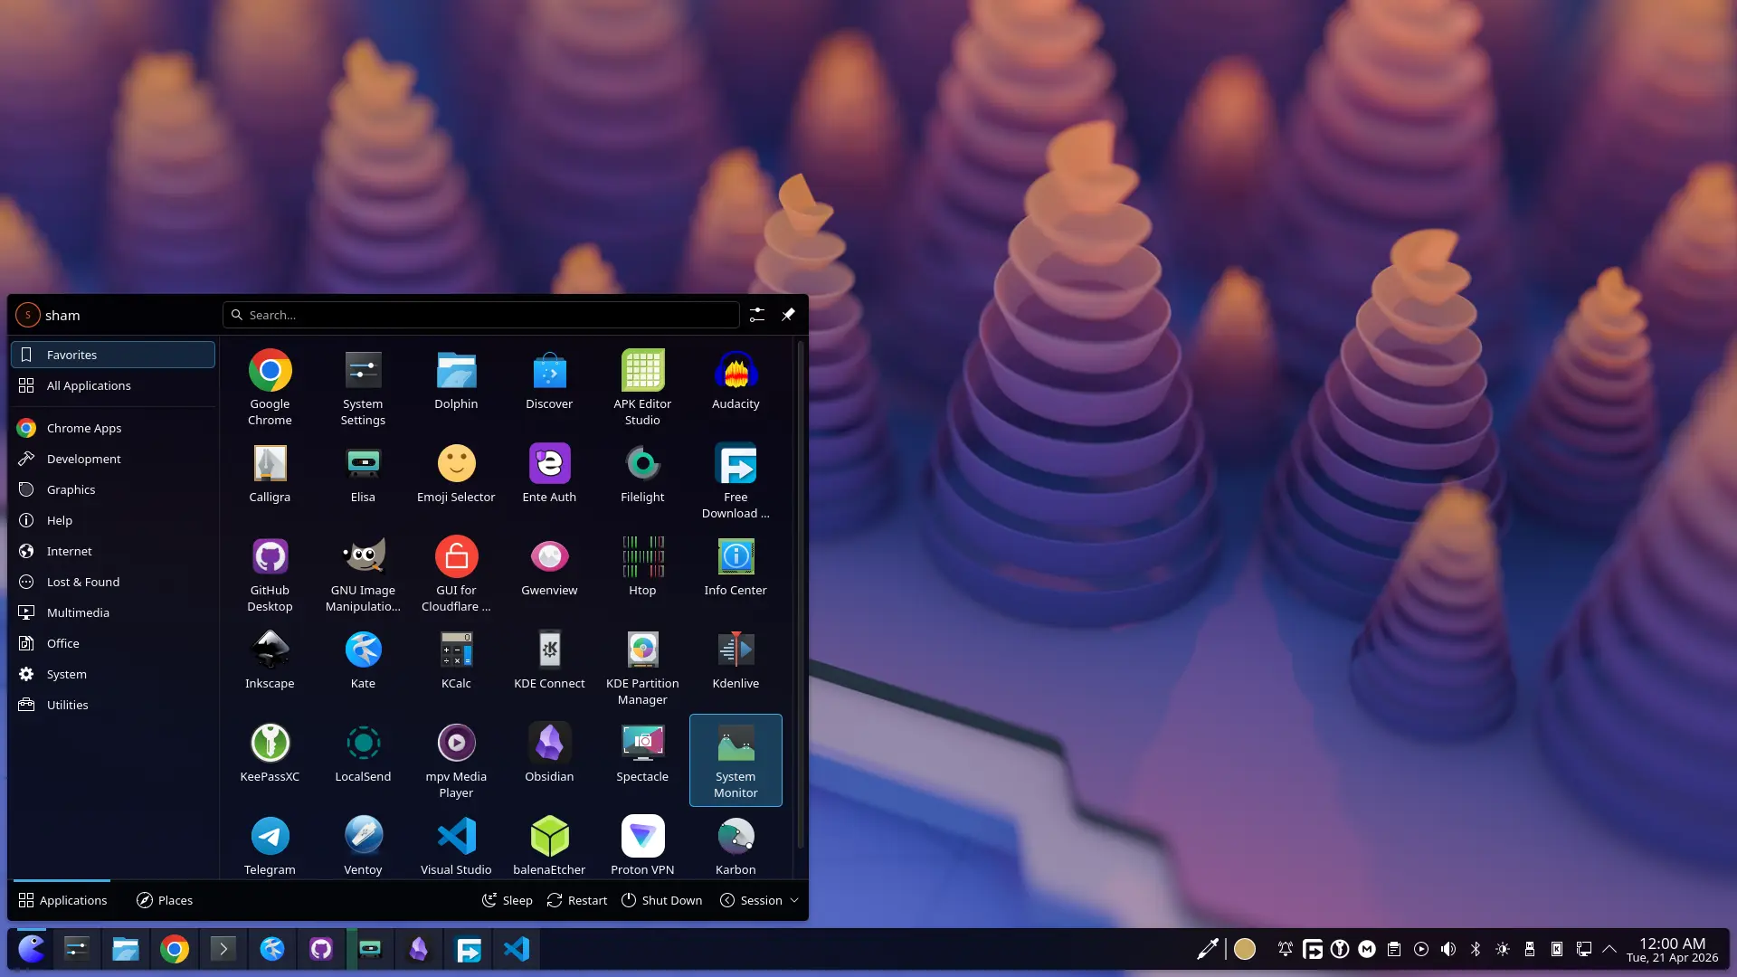Viewport: 1737px width, 977px height.
Task: Click the Sleep button
Action: pos(507,900)
